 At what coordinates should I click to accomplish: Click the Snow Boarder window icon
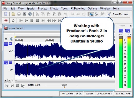[x=6, y=28]
